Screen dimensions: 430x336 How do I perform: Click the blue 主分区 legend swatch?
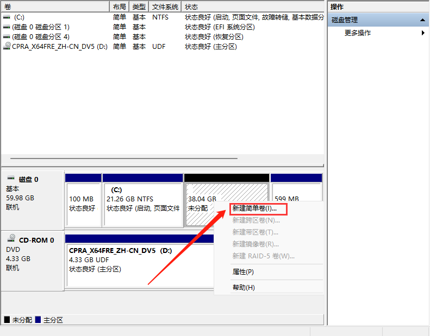pyautogui.click(x=38, y=320)
